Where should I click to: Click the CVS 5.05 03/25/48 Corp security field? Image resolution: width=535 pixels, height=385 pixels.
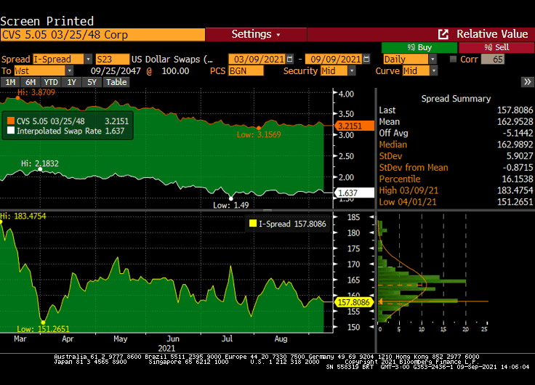coord(102,35)
